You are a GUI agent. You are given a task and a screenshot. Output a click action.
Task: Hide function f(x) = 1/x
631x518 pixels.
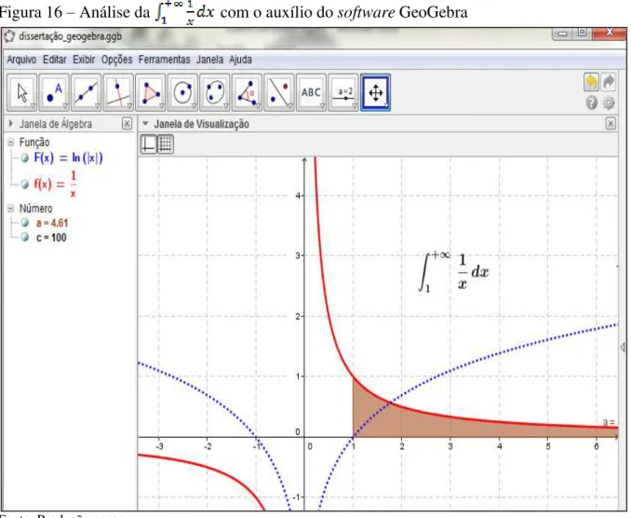25,184
